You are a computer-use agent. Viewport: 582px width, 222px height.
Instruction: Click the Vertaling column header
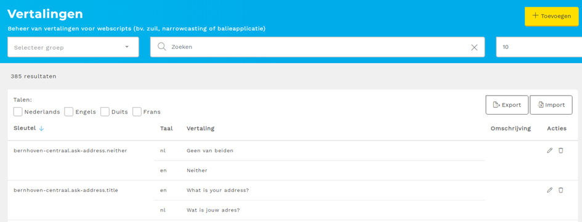(200, 129)
